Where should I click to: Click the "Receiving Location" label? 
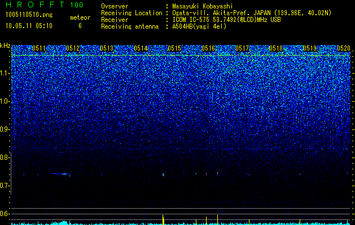click(x=132, y=13)
